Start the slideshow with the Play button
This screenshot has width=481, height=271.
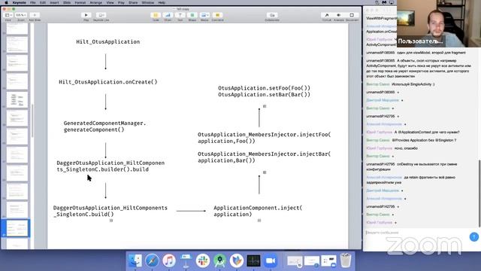[86, 15]
